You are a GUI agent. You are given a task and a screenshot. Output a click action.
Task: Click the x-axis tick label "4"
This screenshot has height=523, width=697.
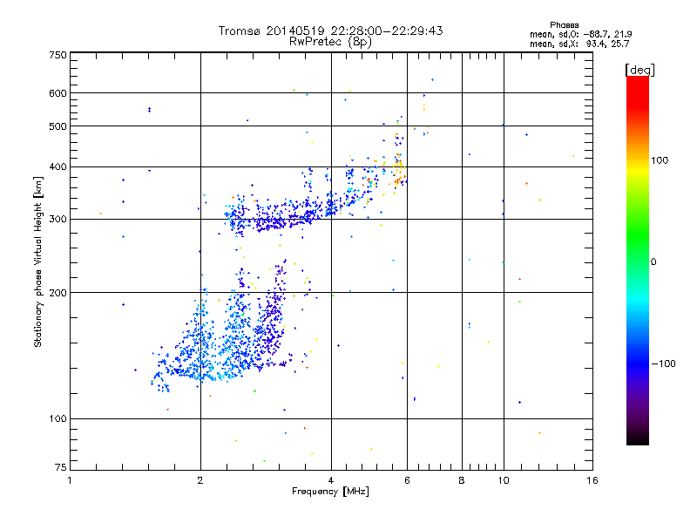(x=331, y=480)
